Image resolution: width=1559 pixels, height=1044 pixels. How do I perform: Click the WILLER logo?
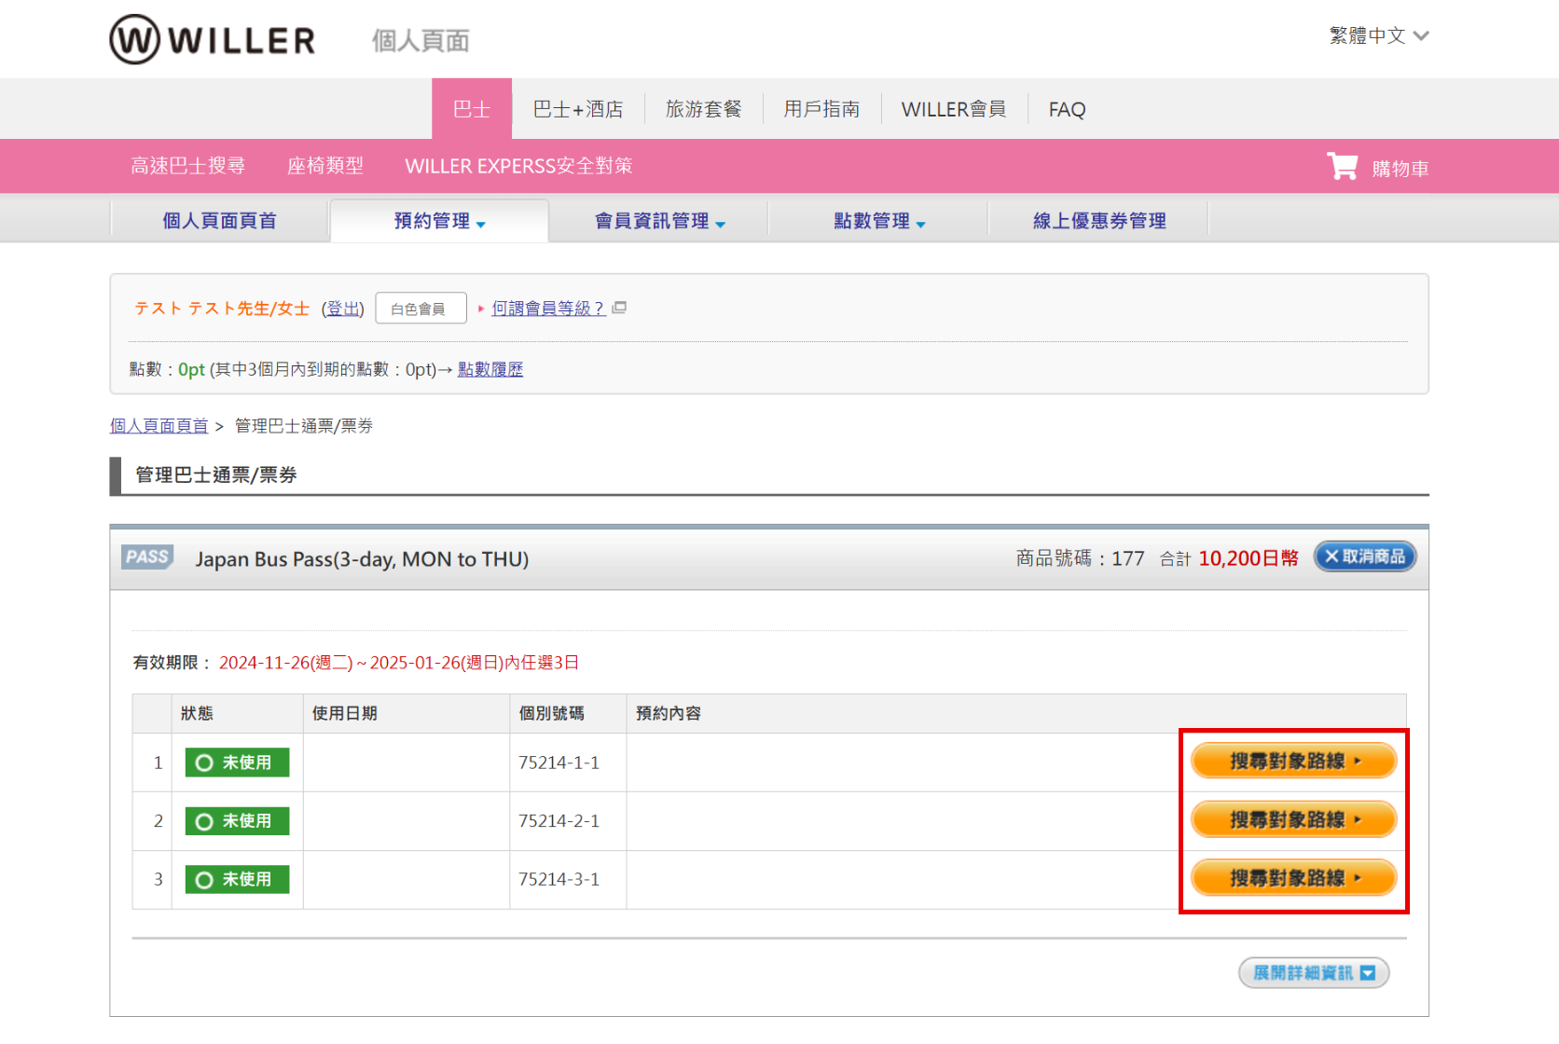pyautogui.click(x=213, y=39)
